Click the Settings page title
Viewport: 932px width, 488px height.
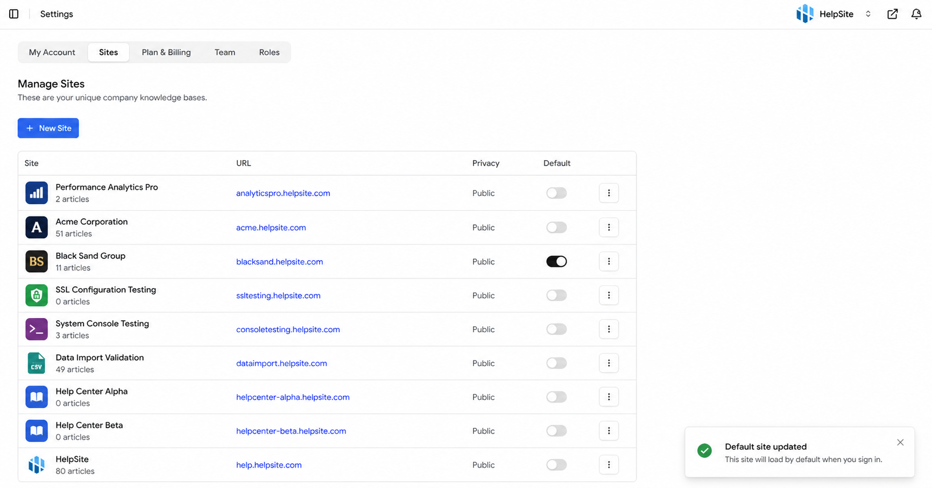click(57, 14)
